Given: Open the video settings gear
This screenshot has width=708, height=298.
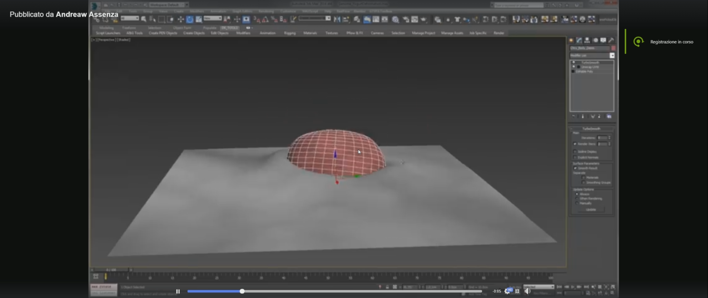Looking at the screenshot, I should (x=507, y=291).
